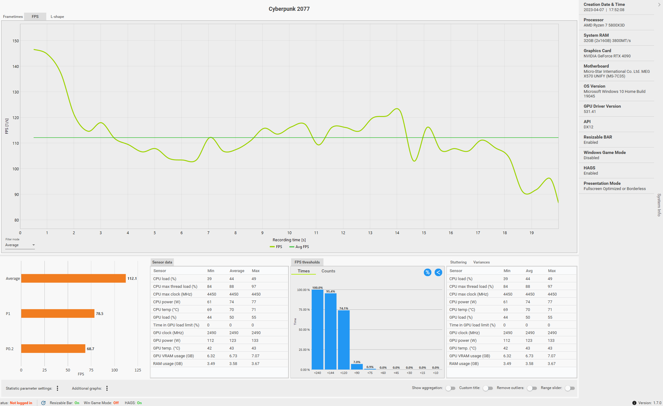Screen dimensions: 663x406
Task: Open Statistic parameter settings three-dot menu
Action: [x=57, y=388]
